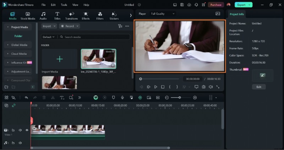This screenshot has height=150, width=284.
Task: Collapse the media sidebar arrow
Action: pos(33,87)
